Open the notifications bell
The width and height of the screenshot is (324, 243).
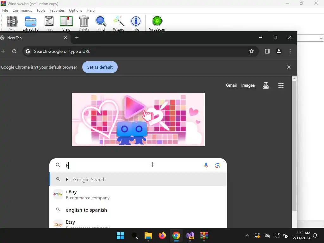[x=315, y=235]
